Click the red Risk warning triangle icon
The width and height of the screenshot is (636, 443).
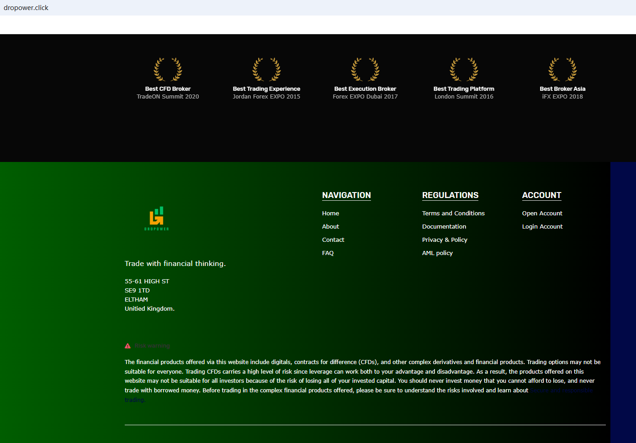pos(128,346)
